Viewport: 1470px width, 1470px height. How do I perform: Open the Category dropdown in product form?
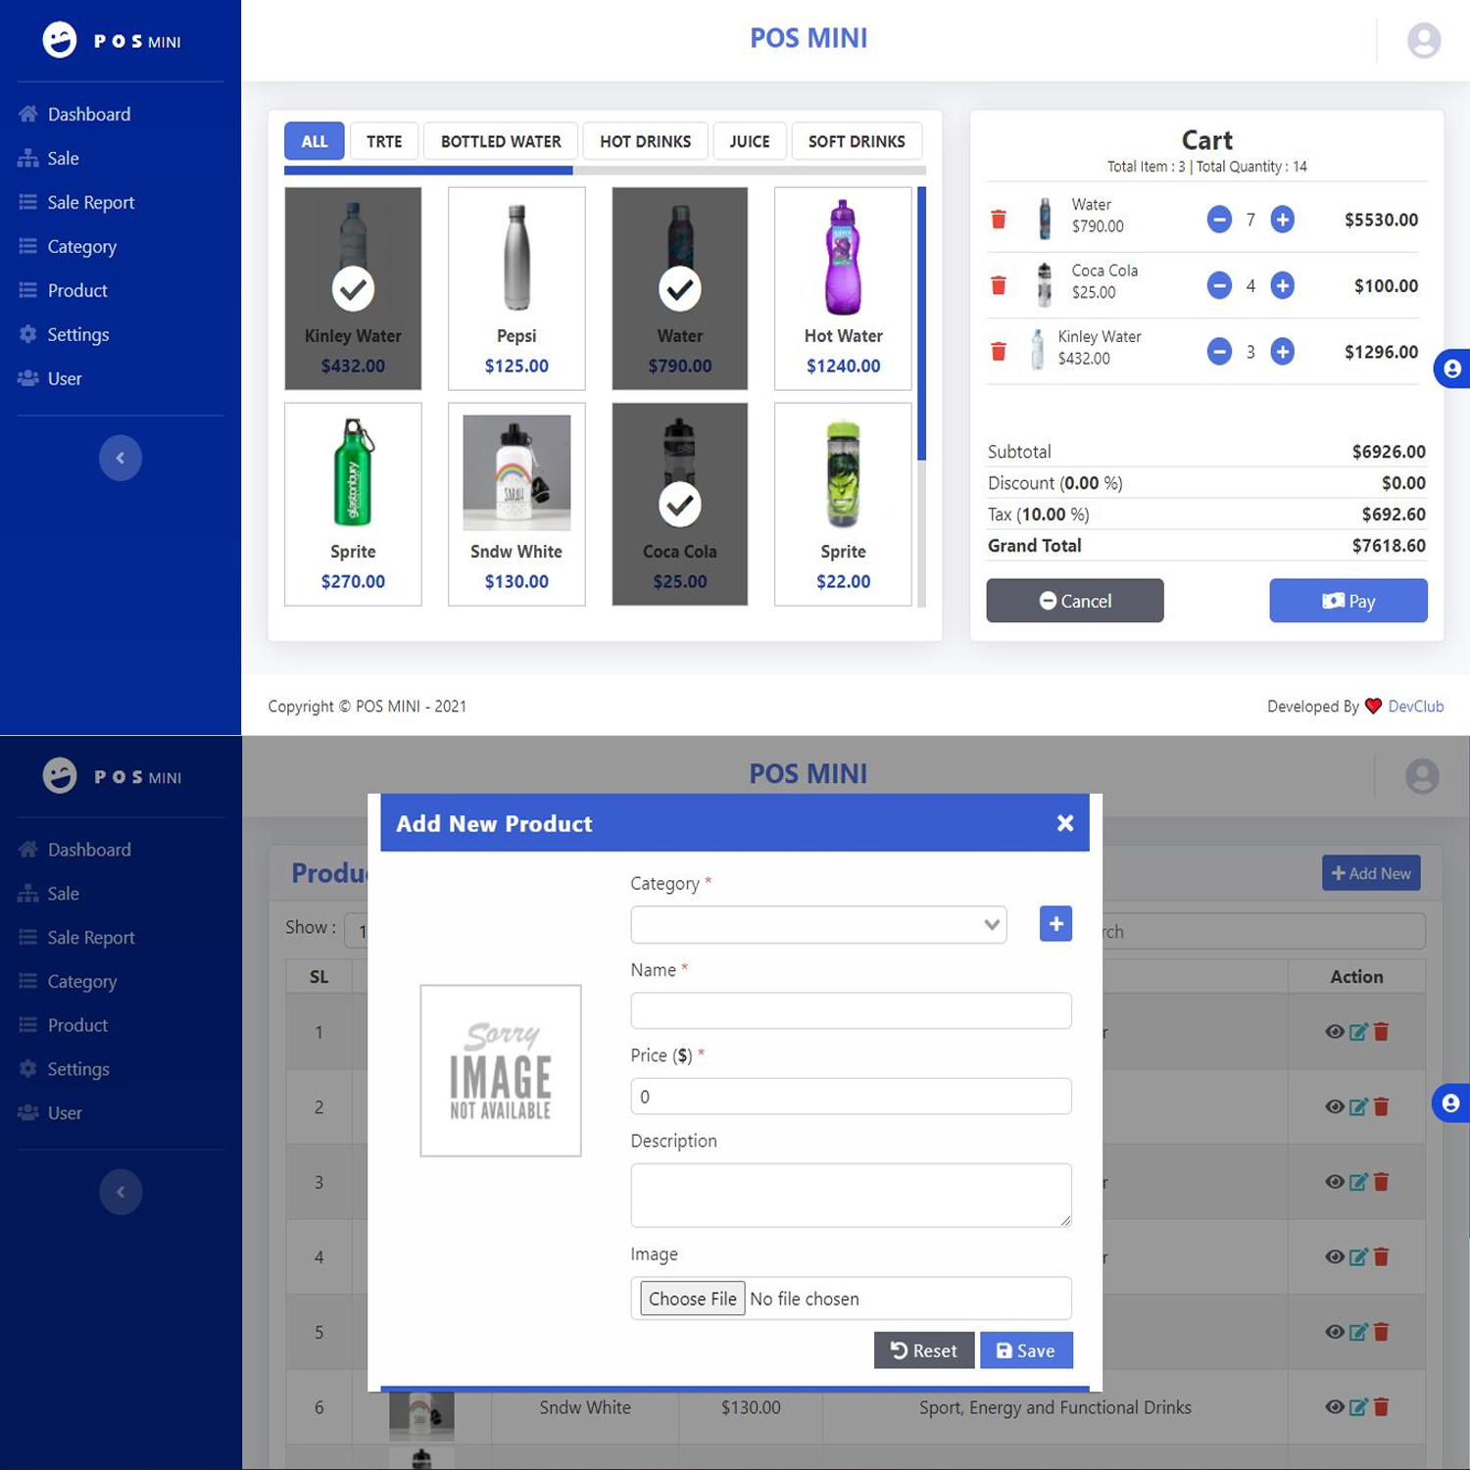tap(818, 924)
